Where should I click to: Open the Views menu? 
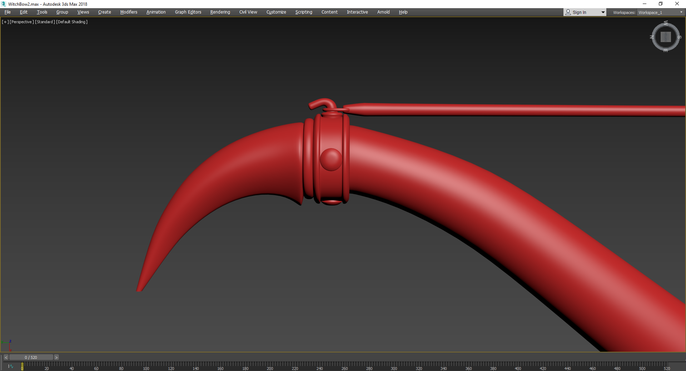[x=83, y=12]
